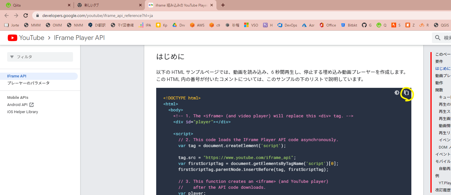
Task: Open the c9 bookmark
Action: pos(215,25)
